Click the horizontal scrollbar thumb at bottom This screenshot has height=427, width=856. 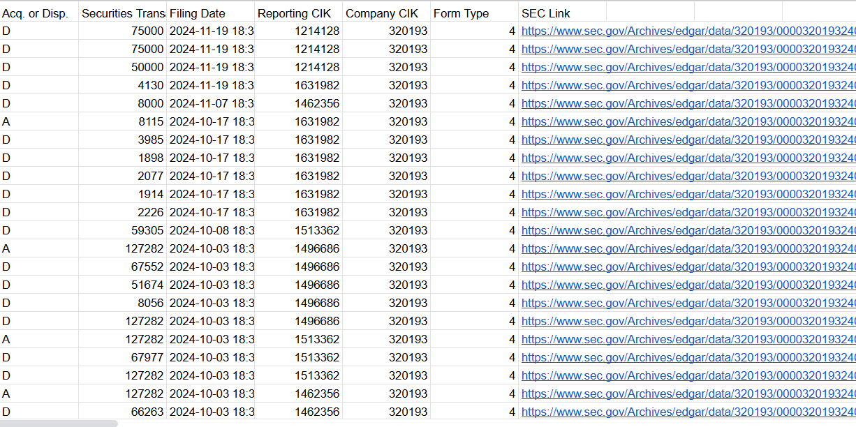pos(59,423)
